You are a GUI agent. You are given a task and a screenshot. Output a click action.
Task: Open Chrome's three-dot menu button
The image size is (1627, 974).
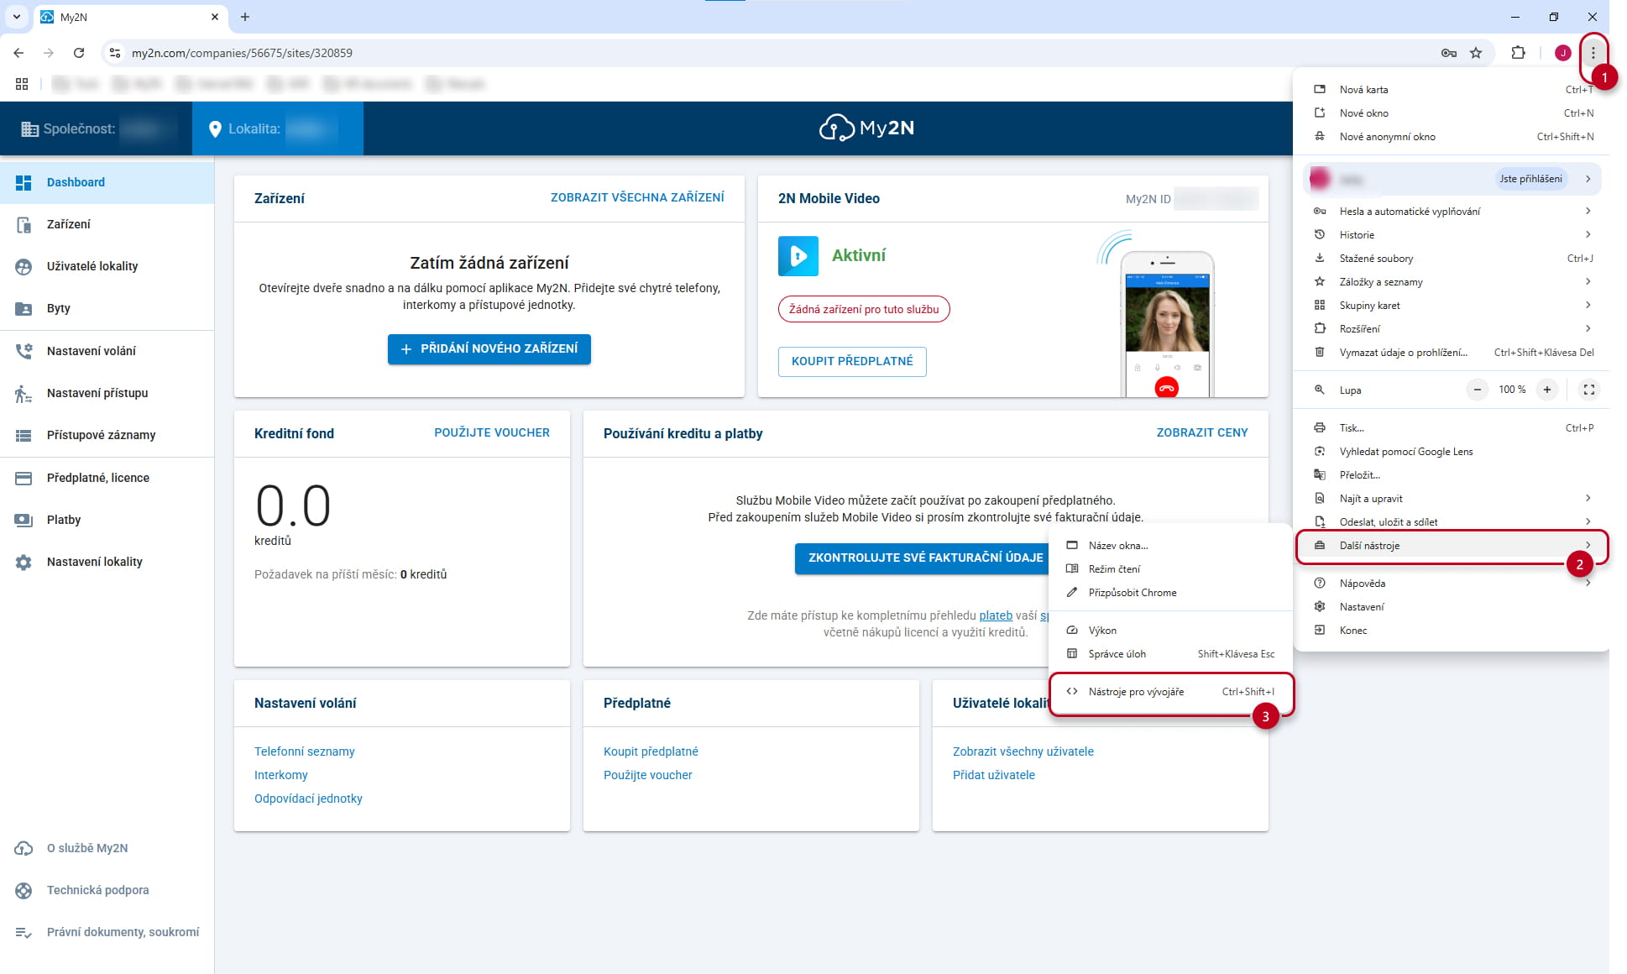pyautogui.click(x=1593, y=53)
